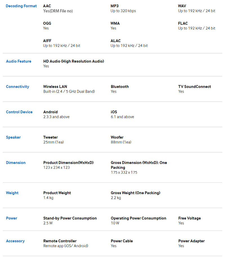Click the blue Power category label
The width and height of the screenshot is (225, 262).
click(12, 218)
